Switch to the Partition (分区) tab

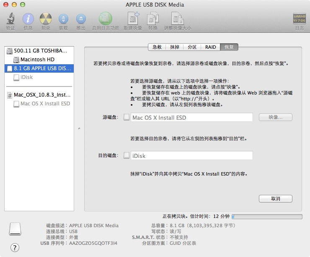tap(192, 47)
